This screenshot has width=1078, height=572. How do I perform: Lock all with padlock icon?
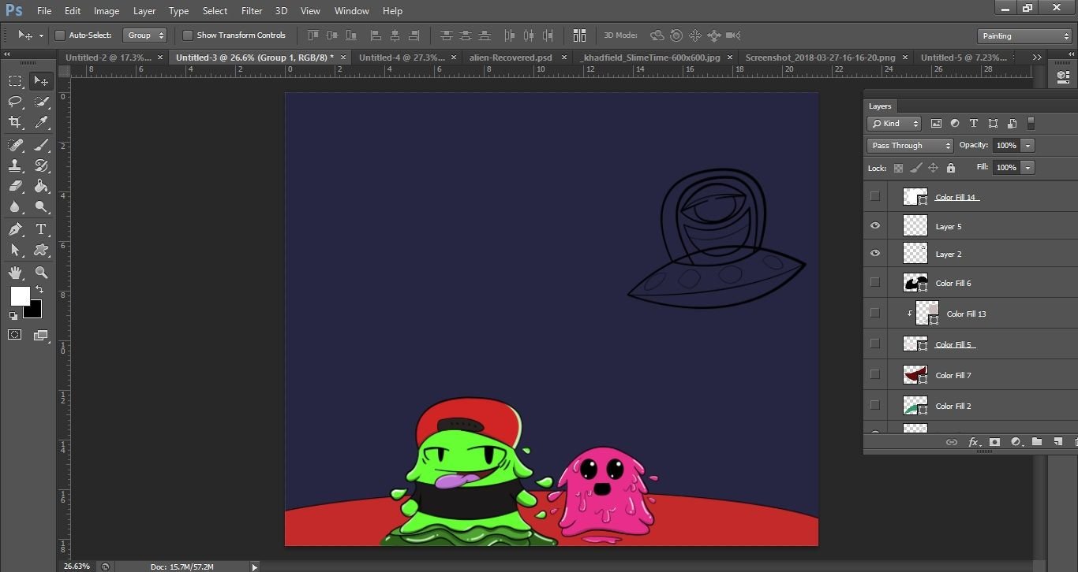click(951, 168)
